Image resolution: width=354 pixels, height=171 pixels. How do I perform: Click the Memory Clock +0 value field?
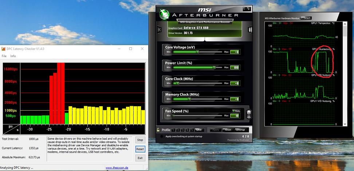pos(235,99)
